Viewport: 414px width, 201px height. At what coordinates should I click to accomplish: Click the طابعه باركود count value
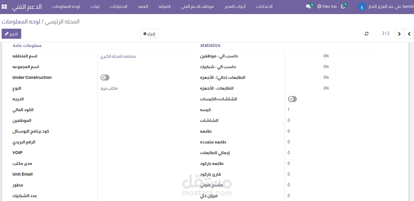[x=289, y=164]
